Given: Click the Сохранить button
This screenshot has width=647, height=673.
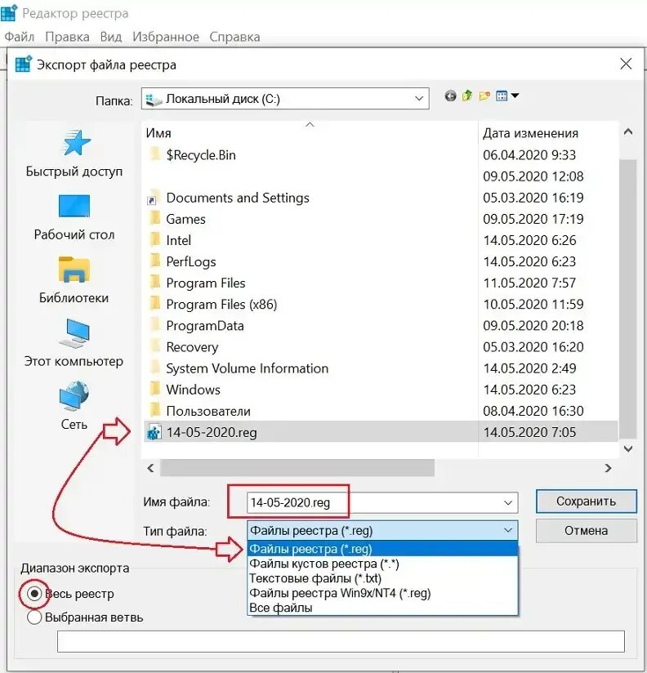Looking at the screenshot, I should [x=586, y=501].
